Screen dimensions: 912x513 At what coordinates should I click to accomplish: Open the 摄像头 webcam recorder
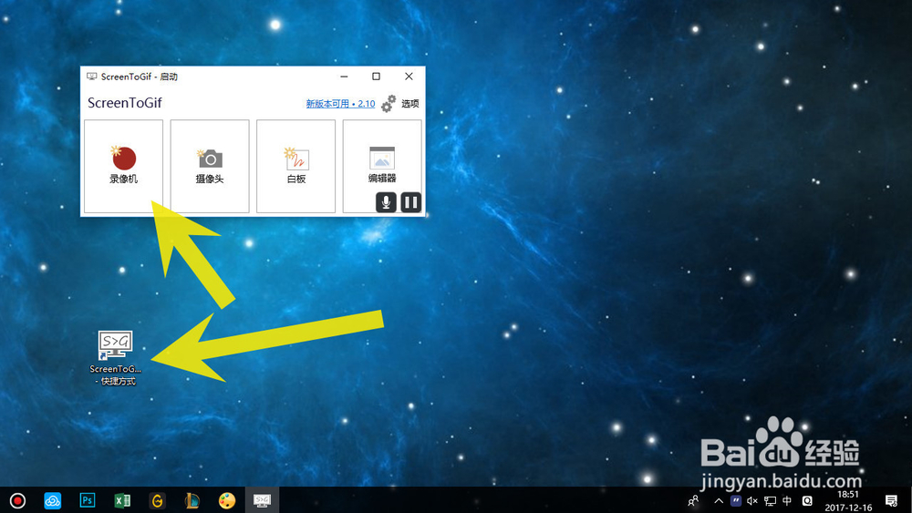coord(210,166)
